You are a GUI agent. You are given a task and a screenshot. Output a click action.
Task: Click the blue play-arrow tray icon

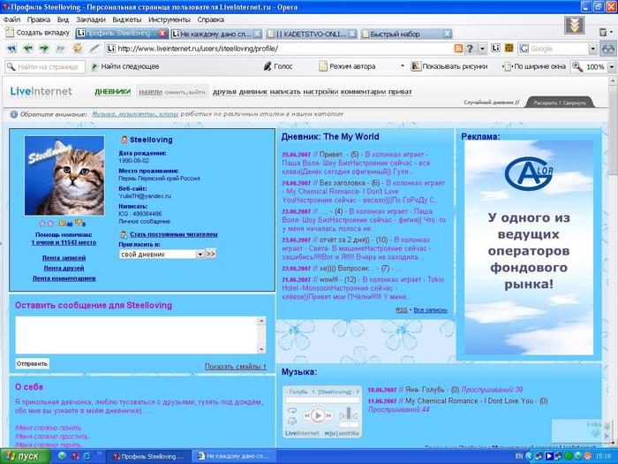[x=549, y=456]
